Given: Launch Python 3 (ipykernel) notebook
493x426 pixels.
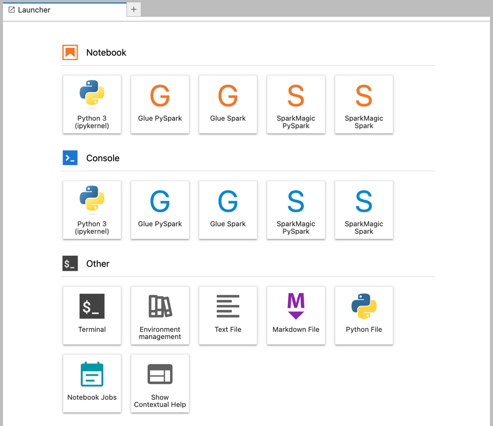Looking at the screenshot, I should (92, 104).
